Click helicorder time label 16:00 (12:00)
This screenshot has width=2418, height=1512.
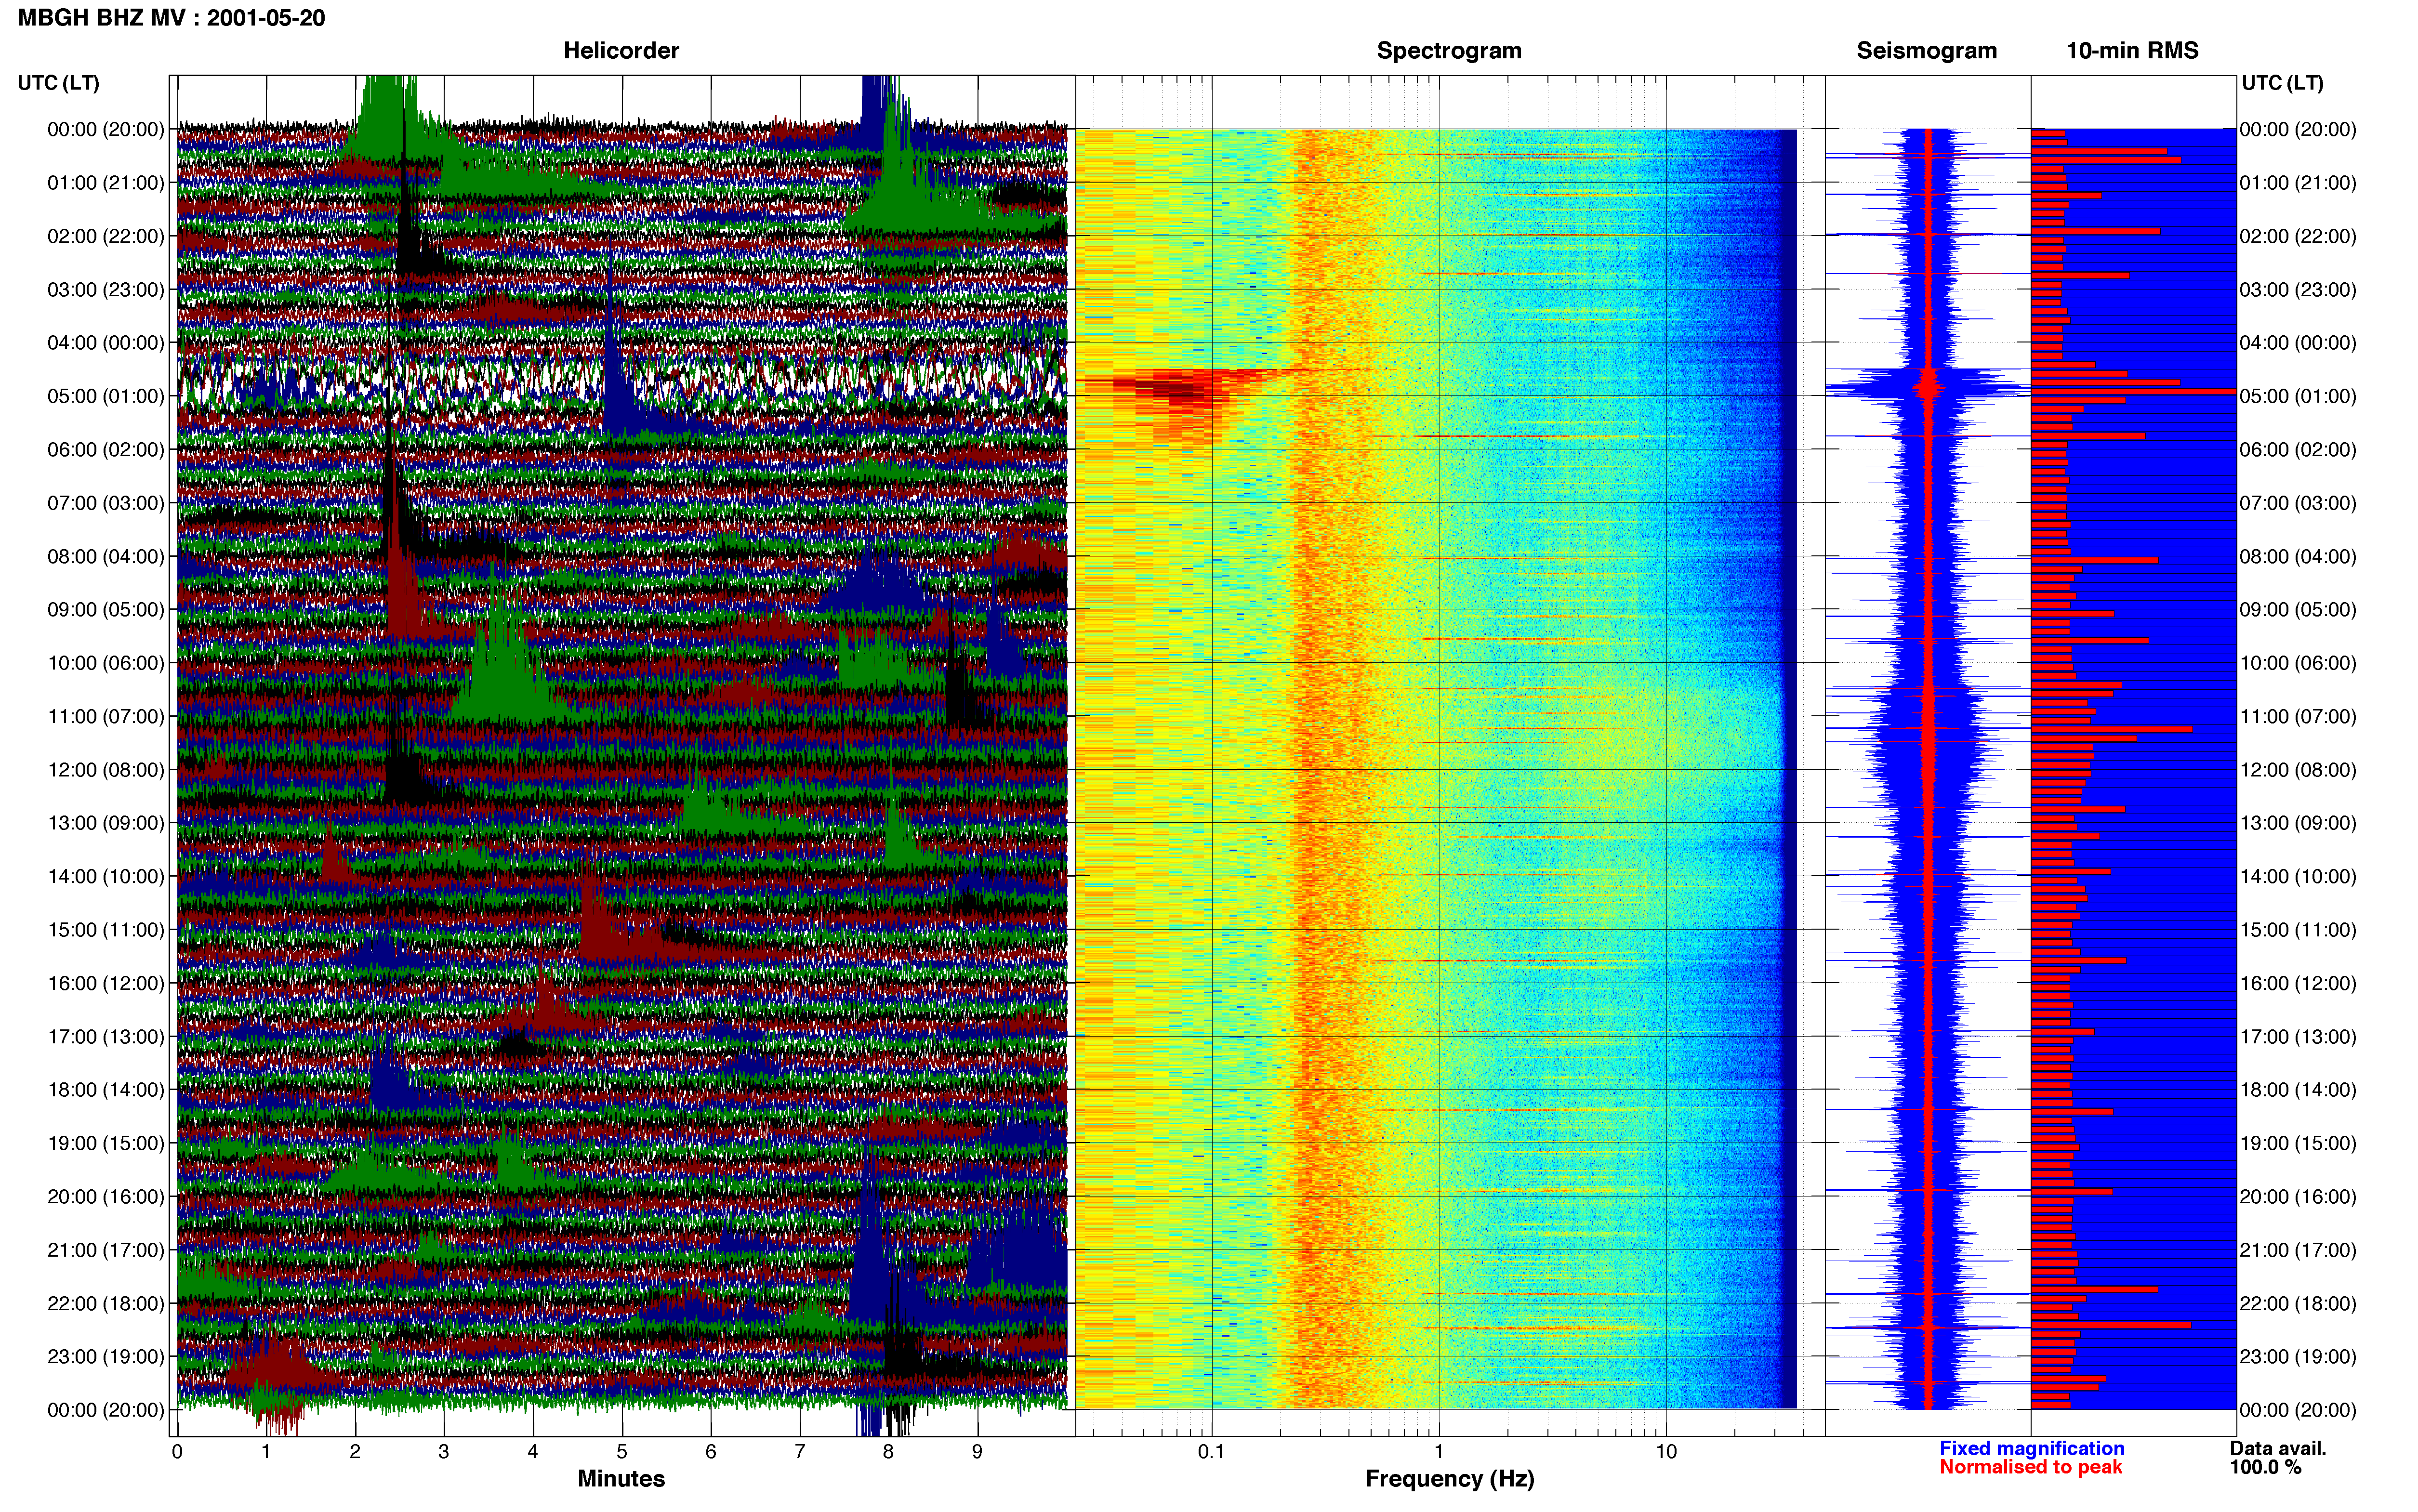(106, 983)
